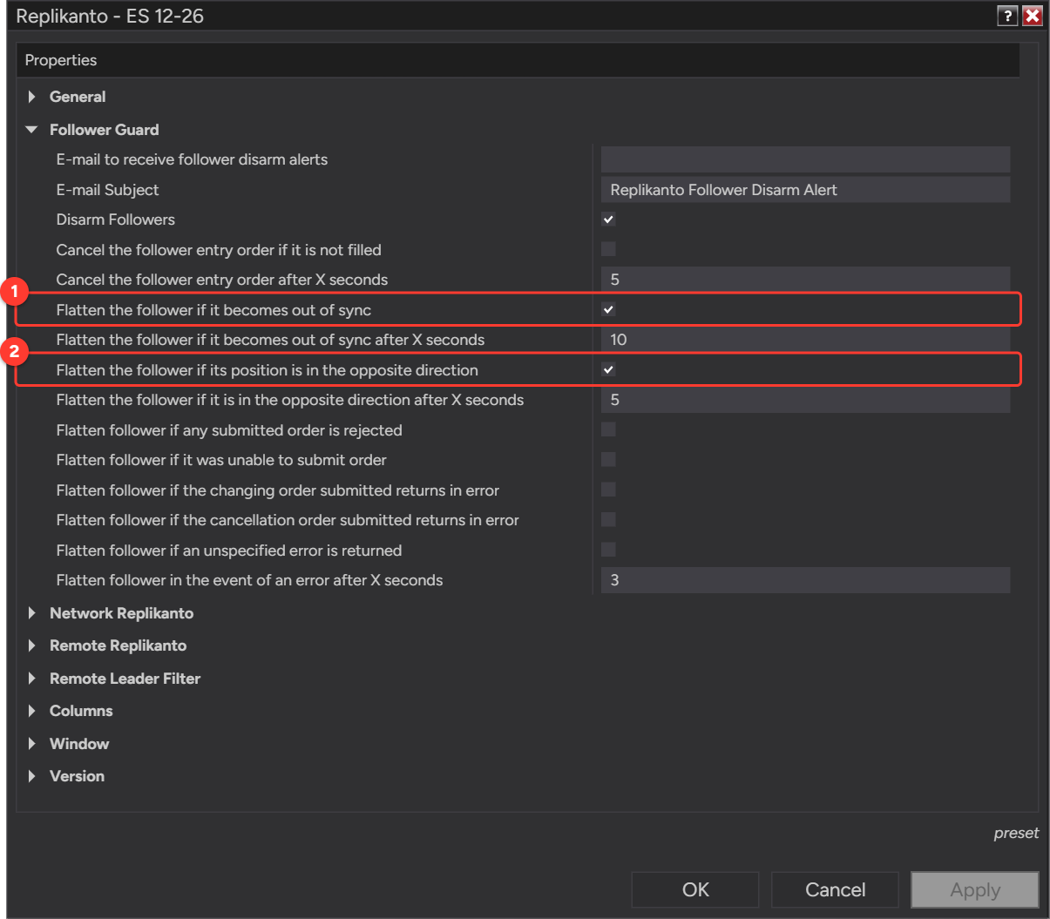This screenshot has height=919, width=1050.
Task: Select 'Cancel the follower entry order after X seconds' label
Action: coord(222,280)
